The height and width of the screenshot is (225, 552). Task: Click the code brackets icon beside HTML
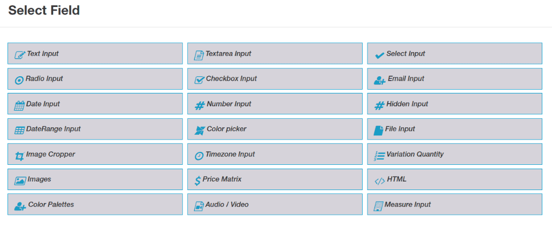point(379,180)
